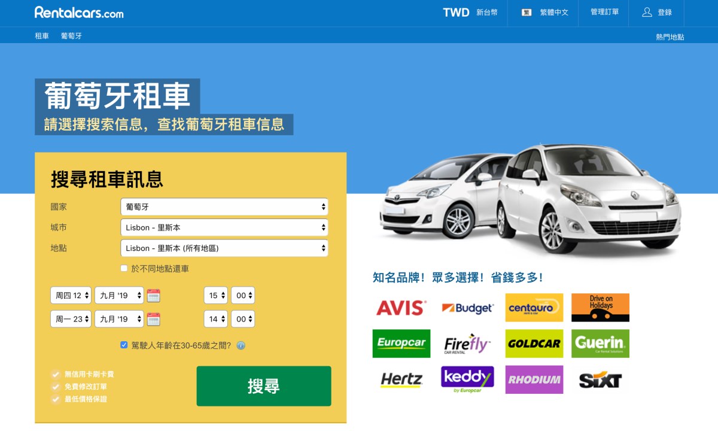The height and width of the screenshot is (431, 718).
Task: Open the 城市 city dropdown
Action: tap(224, 227)
